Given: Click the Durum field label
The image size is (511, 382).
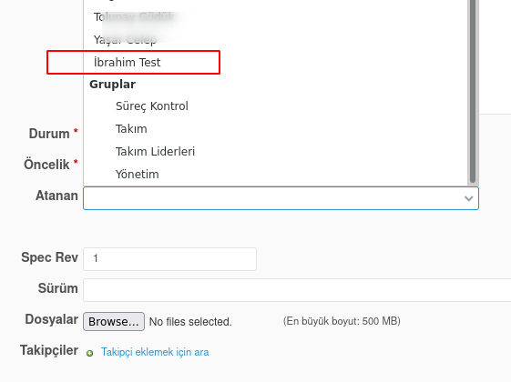Looking at the screenshot, I should coord(49,134).
